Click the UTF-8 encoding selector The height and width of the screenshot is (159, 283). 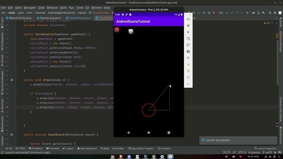click(242, 152)
